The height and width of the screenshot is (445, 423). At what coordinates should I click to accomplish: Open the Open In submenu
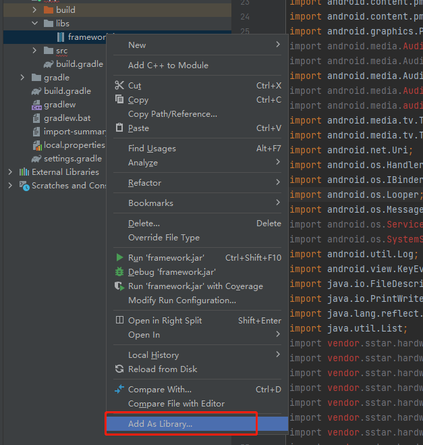(197, 335)
